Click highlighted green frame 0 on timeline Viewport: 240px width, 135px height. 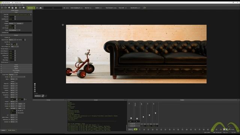click(x=135, y=129)
